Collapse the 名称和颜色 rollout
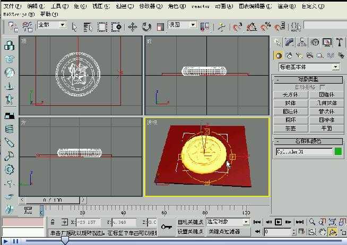347x245 pixels. coord(308,141)
